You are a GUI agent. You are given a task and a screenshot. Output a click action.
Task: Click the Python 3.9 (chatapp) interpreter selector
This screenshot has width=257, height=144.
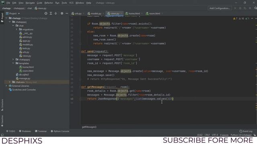[241, 135]
